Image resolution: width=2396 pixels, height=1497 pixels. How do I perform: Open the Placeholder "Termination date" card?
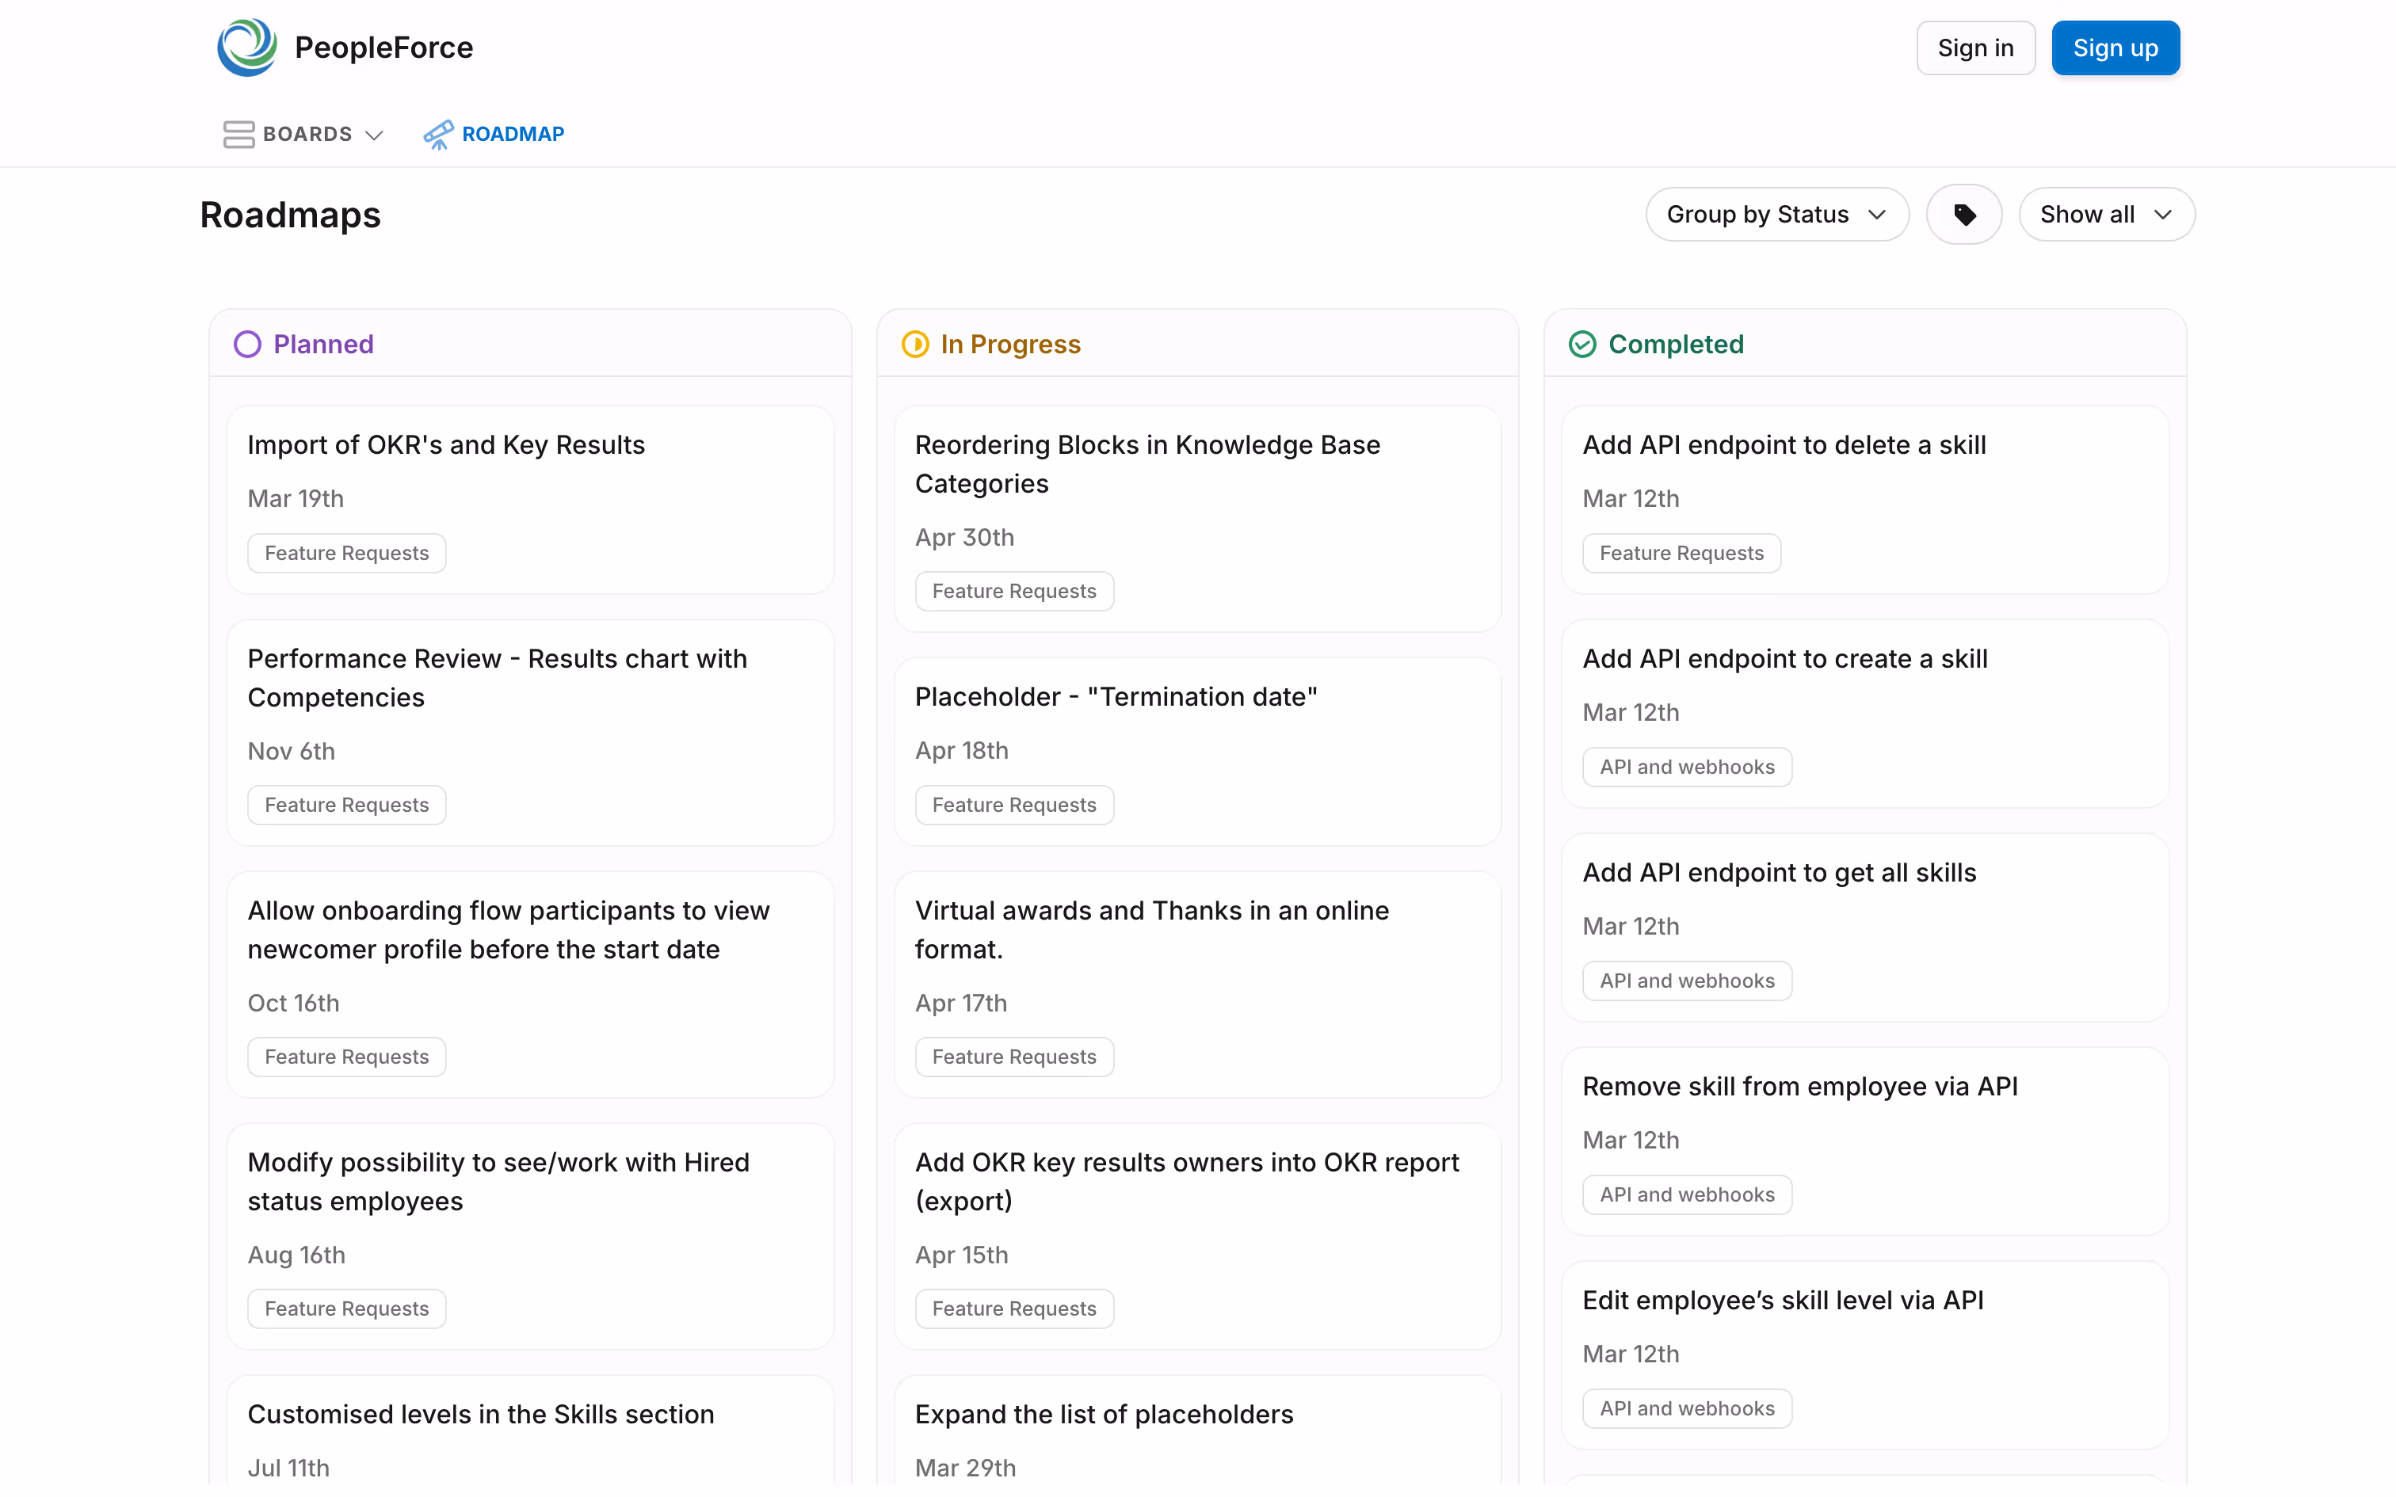point(1115,697)
